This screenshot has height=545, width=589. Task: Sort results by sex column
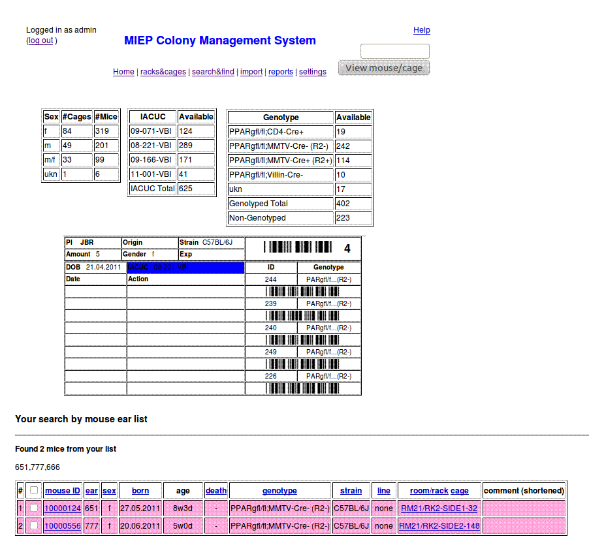[x=109, y=491]
